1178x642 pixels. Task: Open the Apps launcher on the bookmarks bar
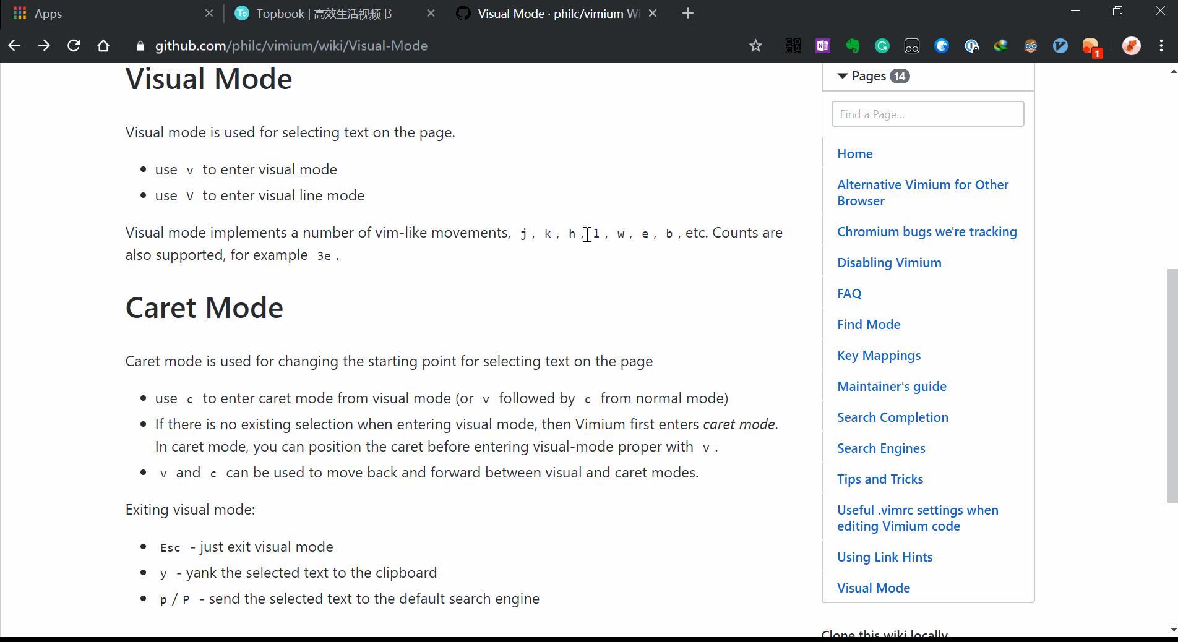click(x=19, y=13)
